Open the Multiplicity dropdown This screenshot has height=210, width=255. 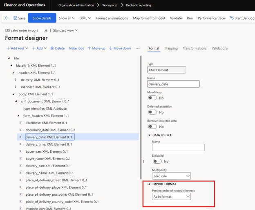(171, 176)
